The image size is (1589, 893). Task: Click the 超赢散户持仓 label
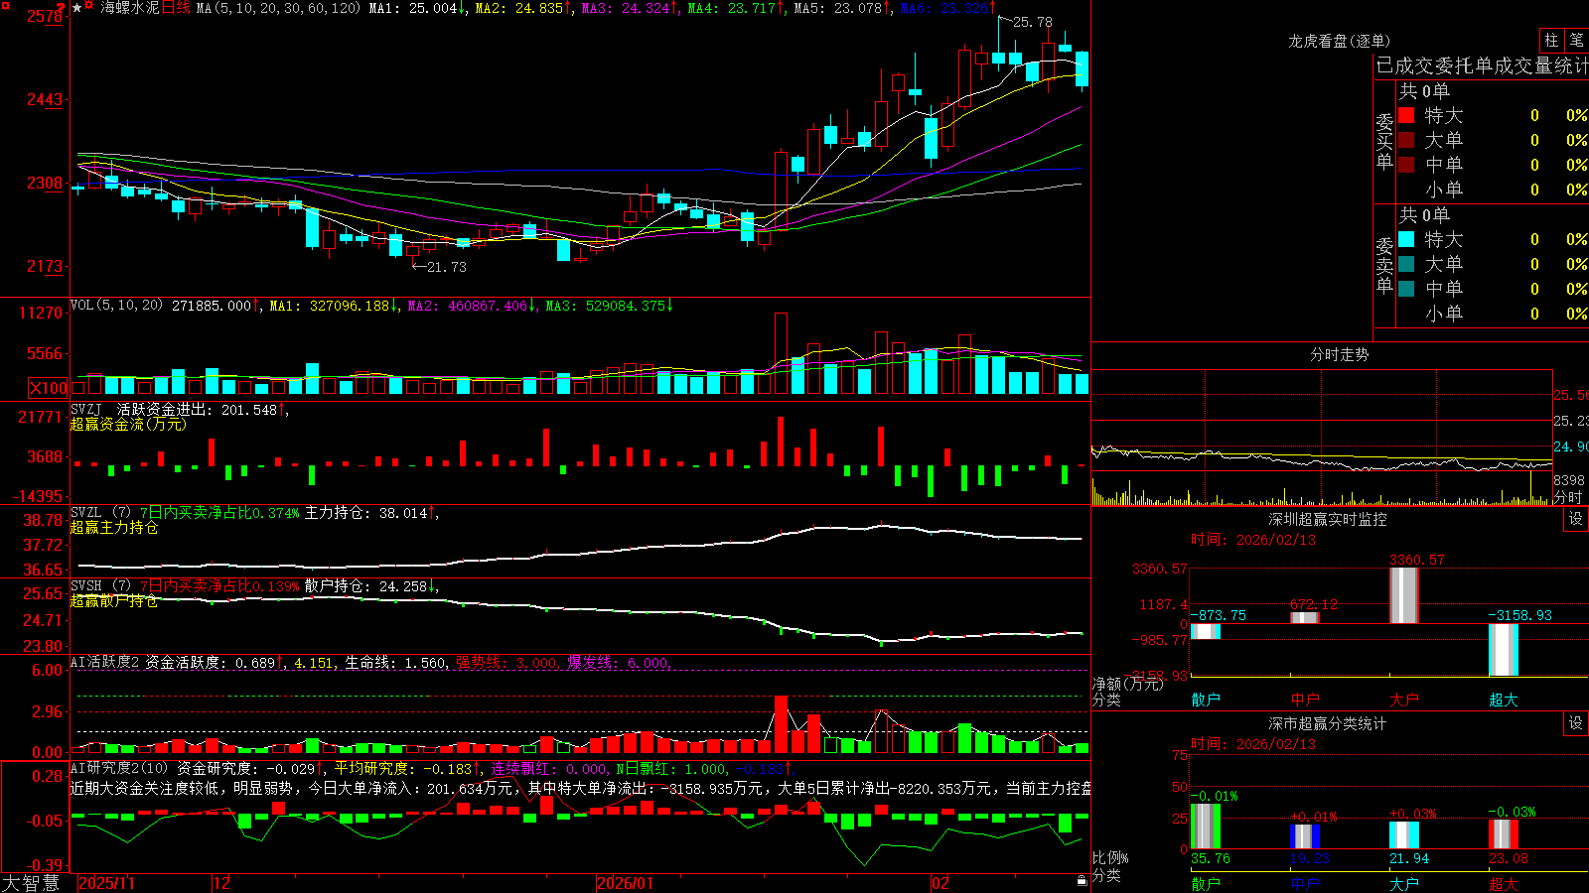(x=114, y=601)
